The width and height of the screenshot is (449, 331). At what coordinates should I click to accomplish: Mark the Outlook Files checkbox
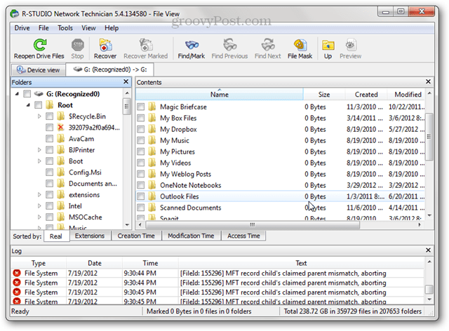140,196
